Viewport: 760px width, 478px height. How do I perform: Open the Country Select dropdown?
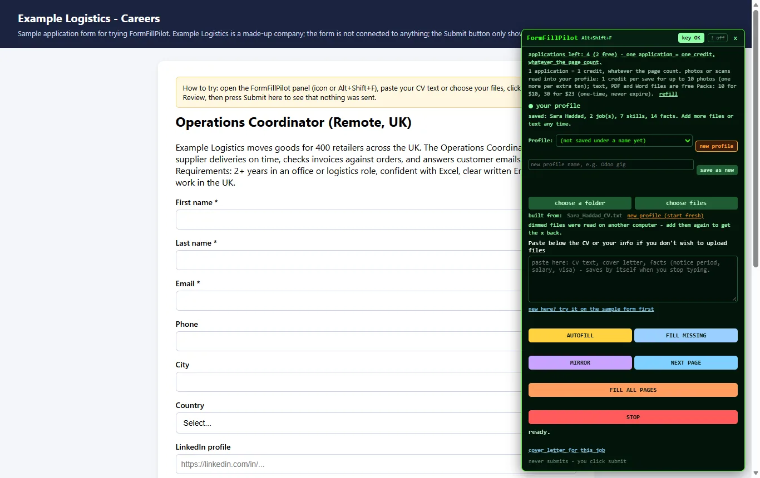coord(349,423)
